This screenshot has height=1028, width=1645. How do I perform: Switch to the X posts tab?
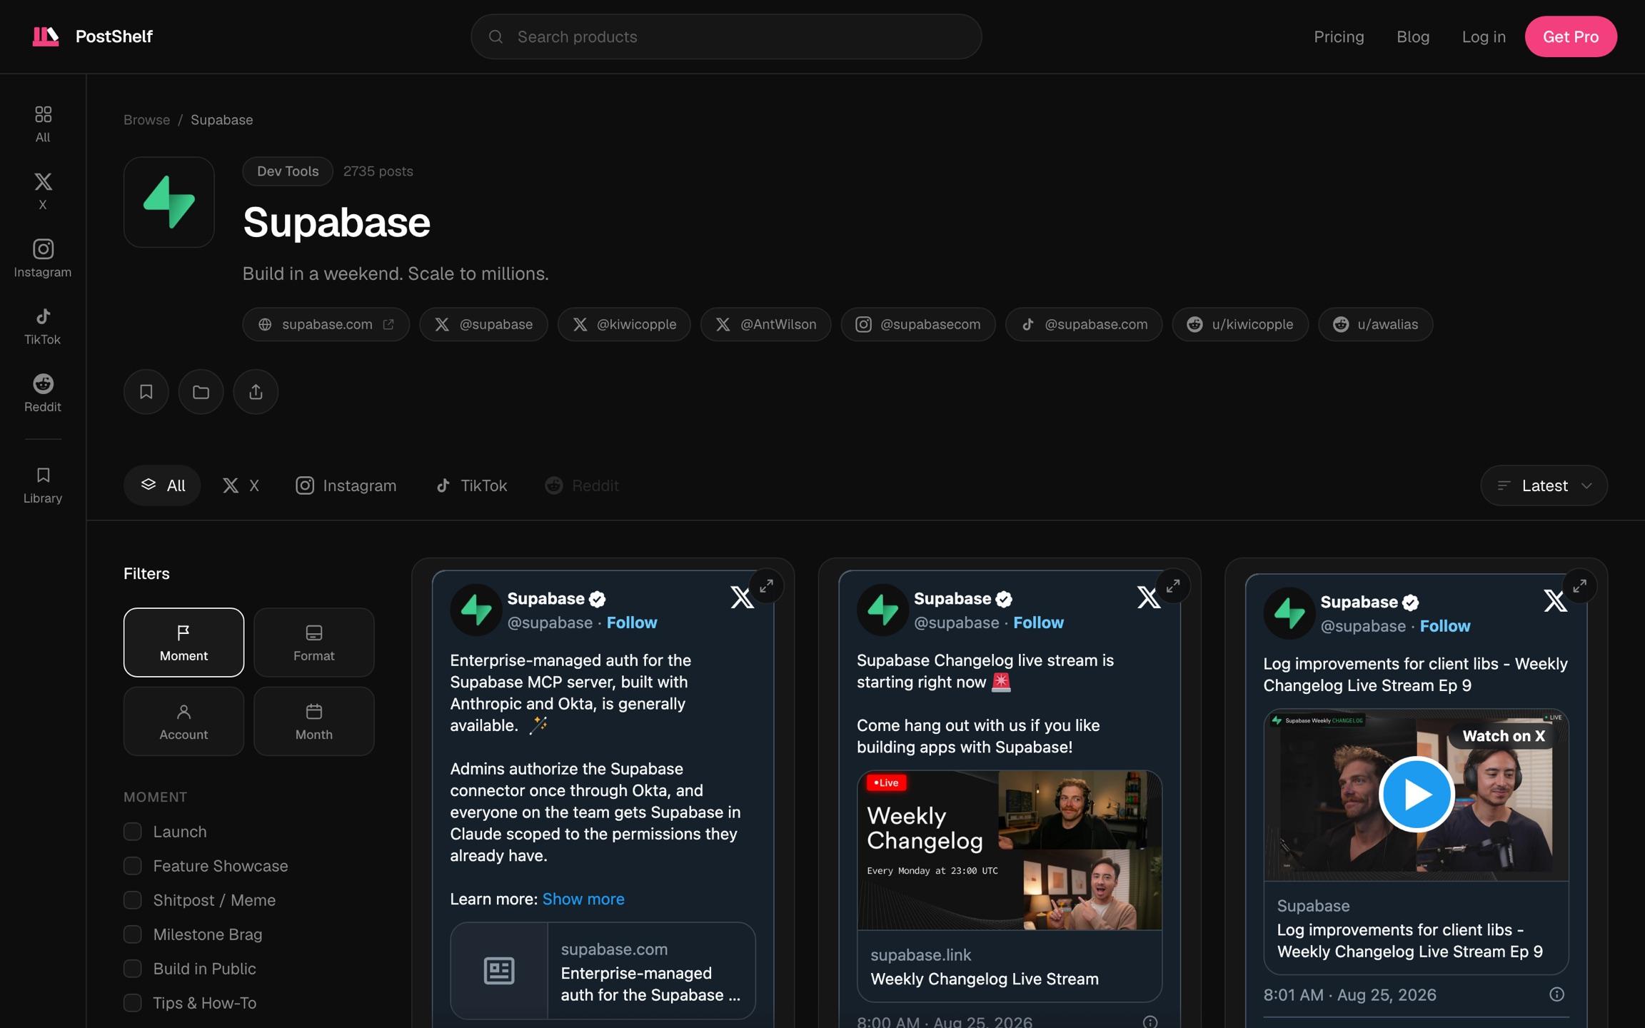tap(240, 485)
